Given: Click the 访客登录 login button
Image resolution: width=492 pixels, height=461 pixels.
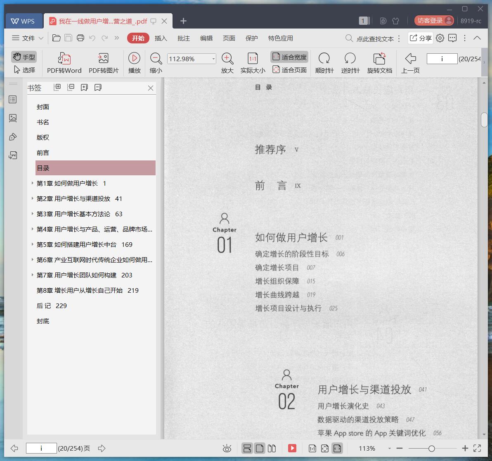Looking at the screenshot, I should (434, 21).
